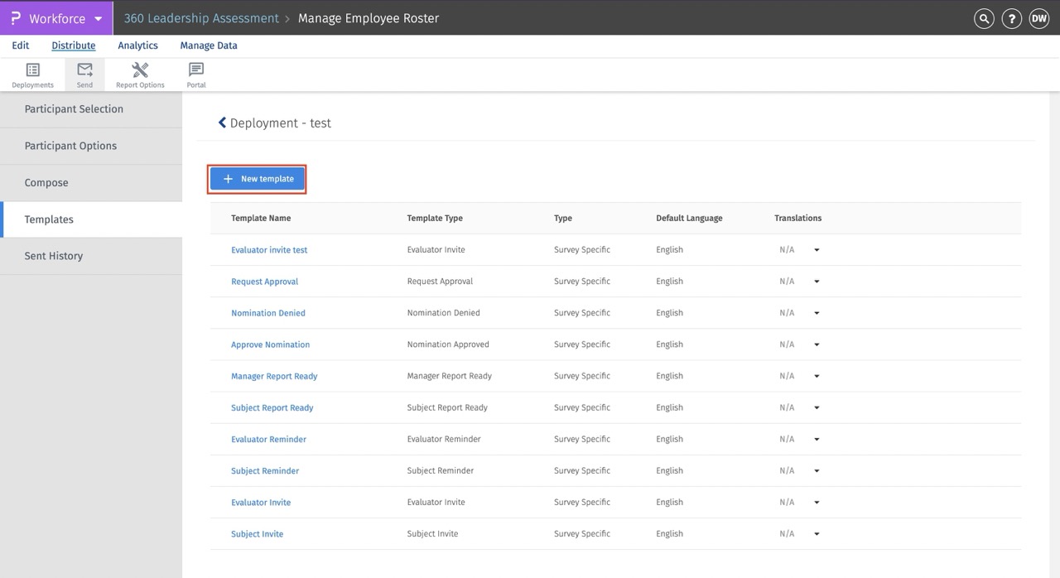Open the Manage Data tab
Screen dimensions: 1060x578
click(x=209, y=46)
